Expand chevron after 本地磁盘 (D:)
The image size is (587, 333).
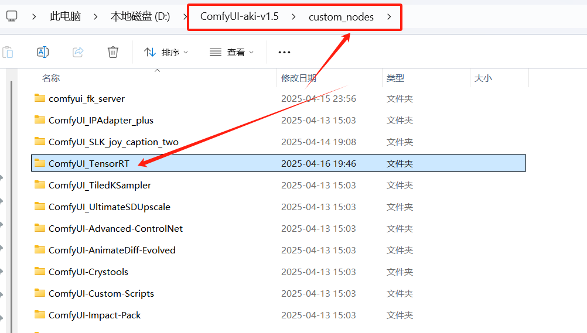[x=185, y=16]
